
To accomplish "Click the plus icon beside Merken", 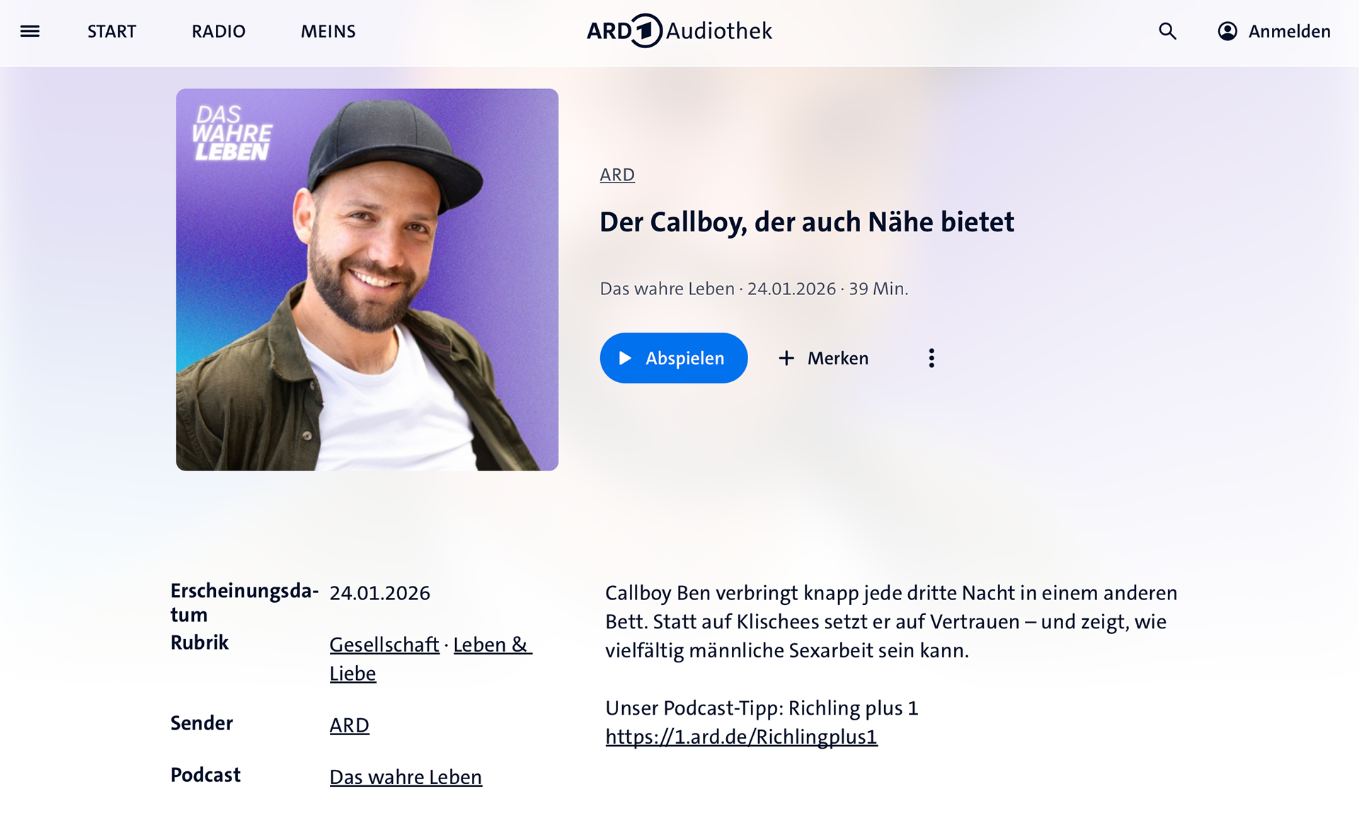I will [786, 358].
